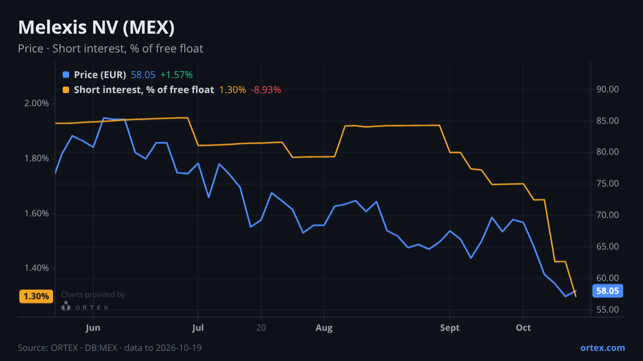Click the 65.00 right axis label
Screen dimensions: 643x361
(x=608, y=247)
